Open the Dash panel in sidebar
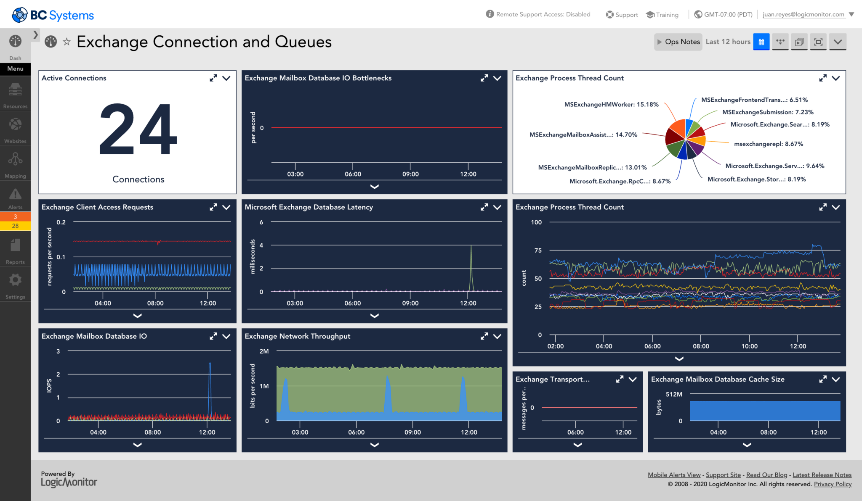 pyautogui.click(x=15, y=45)
